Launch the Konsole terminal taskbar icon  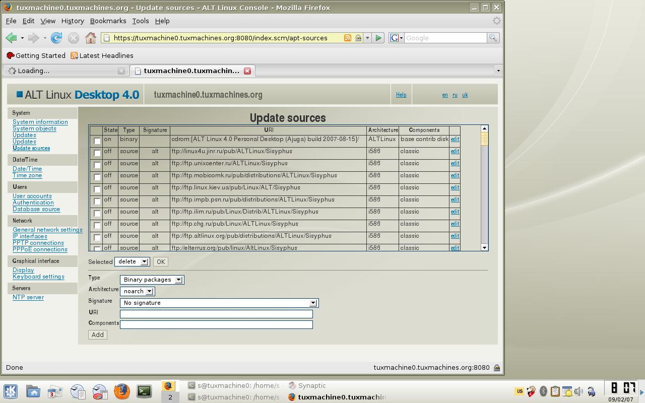pos(144,391)
